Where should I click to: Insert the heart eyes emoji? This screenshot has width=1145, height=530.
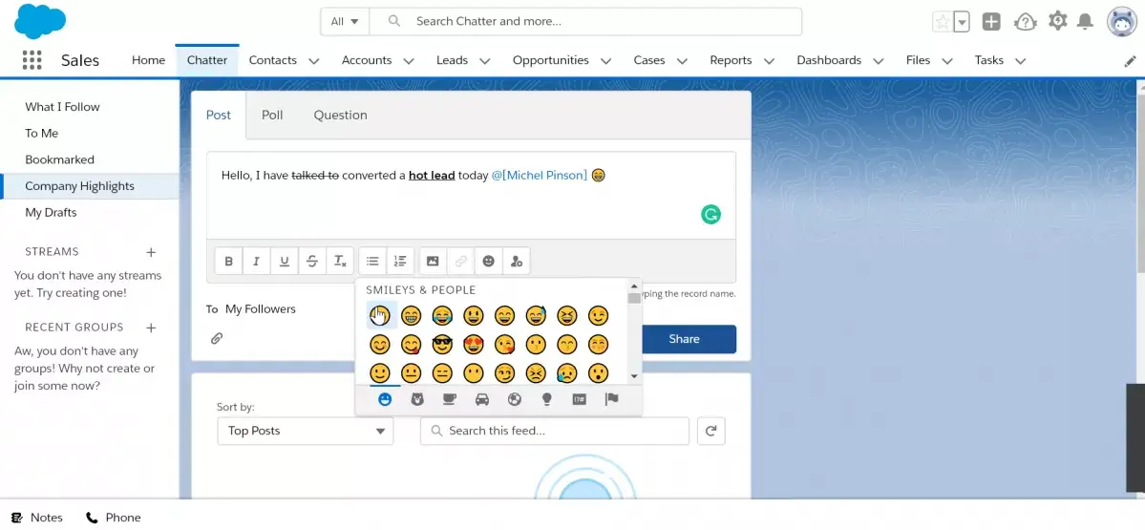[474, 345]
